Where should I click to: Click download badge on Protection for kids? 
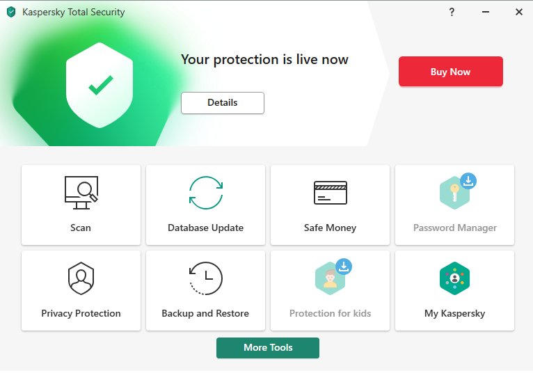(344, 267)
